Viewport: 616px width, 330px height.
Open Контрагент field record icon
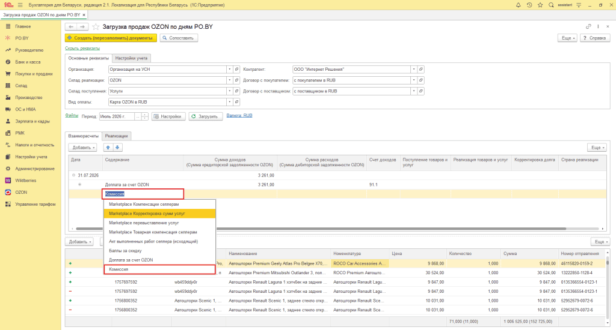(x=420, y=70)
